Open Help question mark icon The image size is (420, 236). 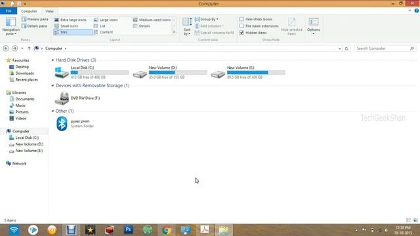tap(417, 10)
